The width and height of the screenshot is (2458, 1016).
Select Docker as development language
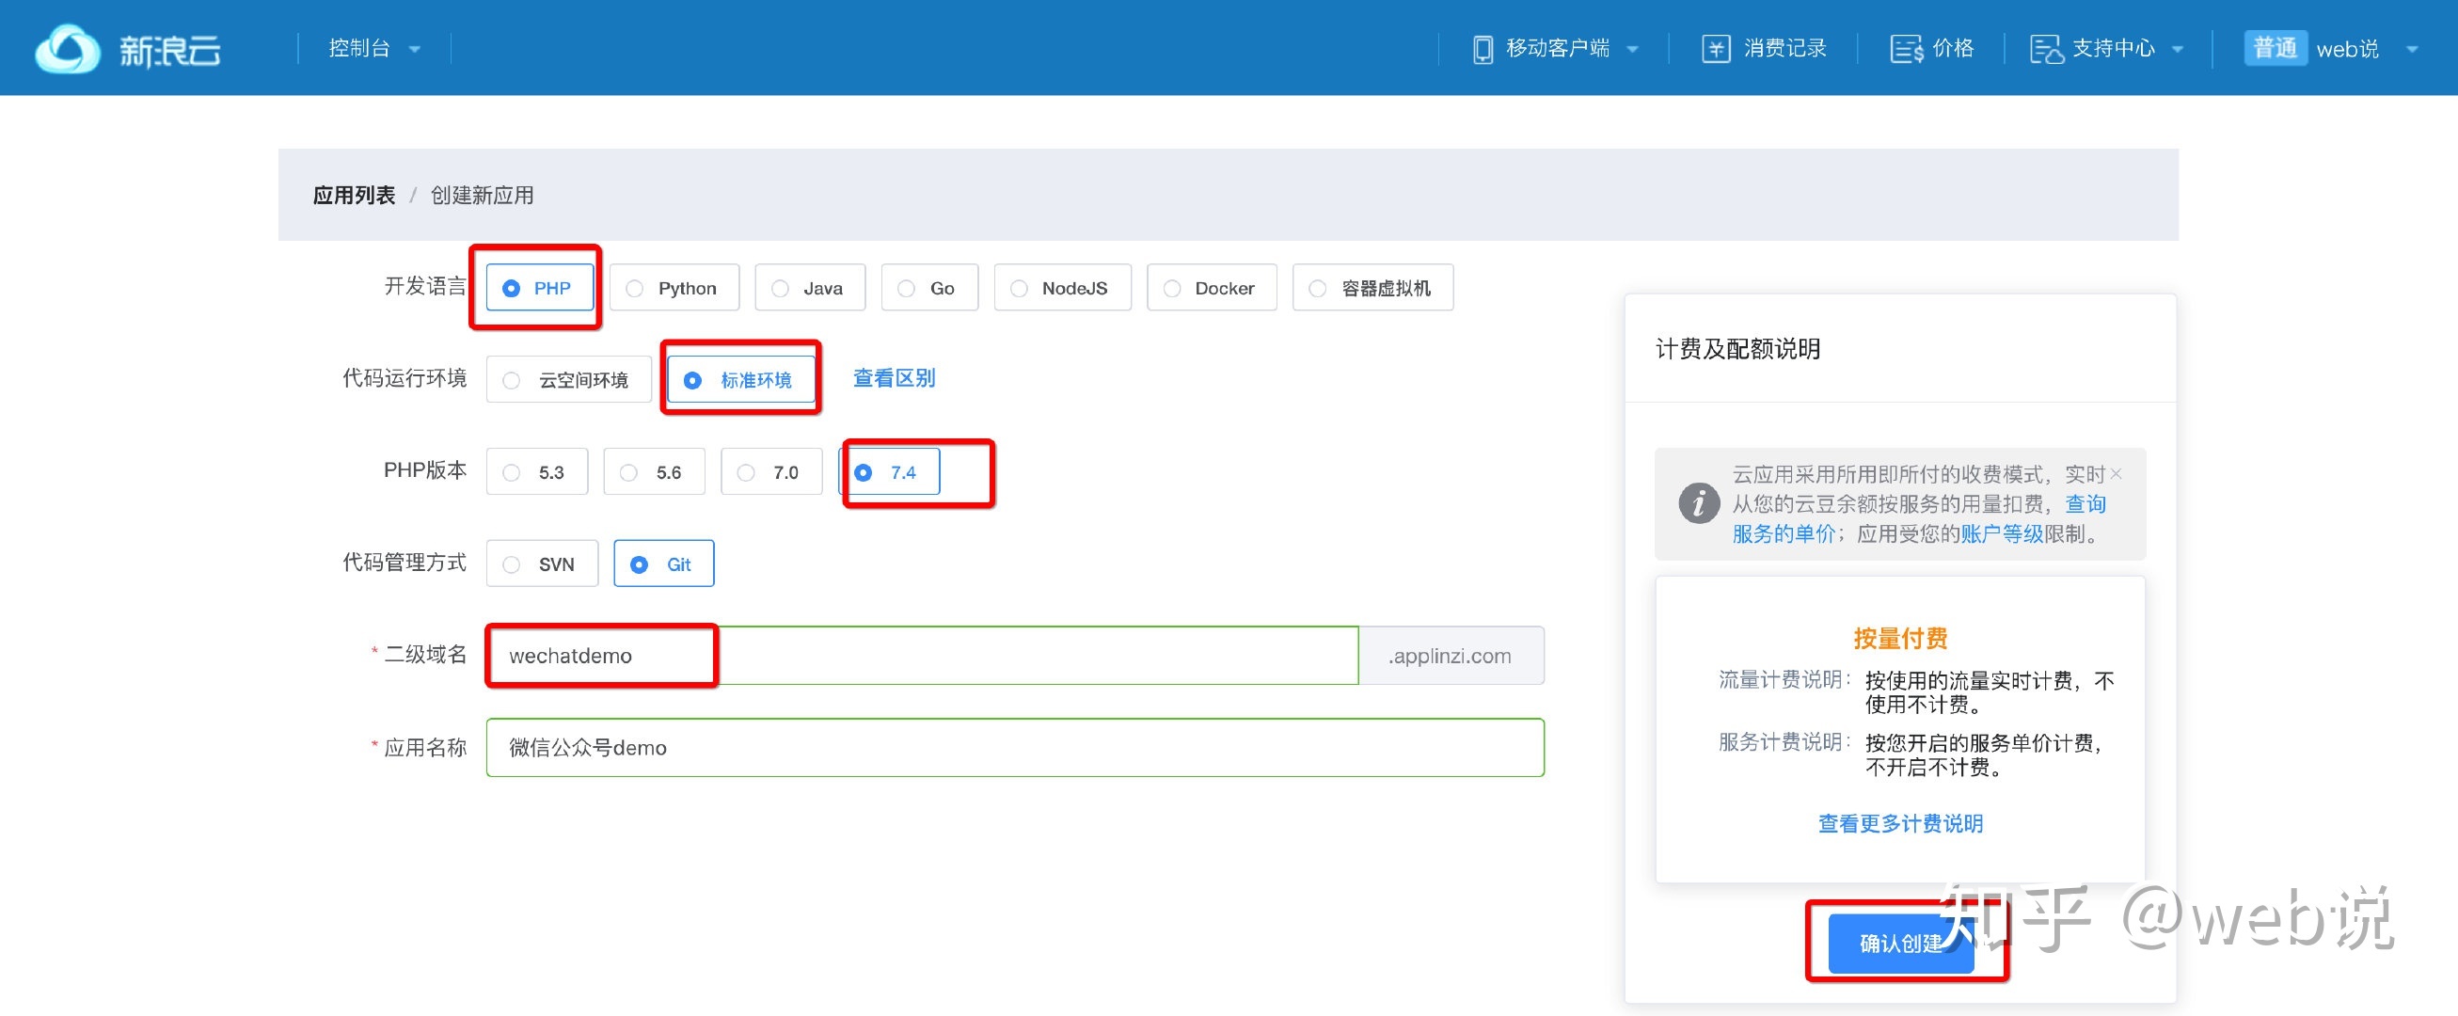1212,287
